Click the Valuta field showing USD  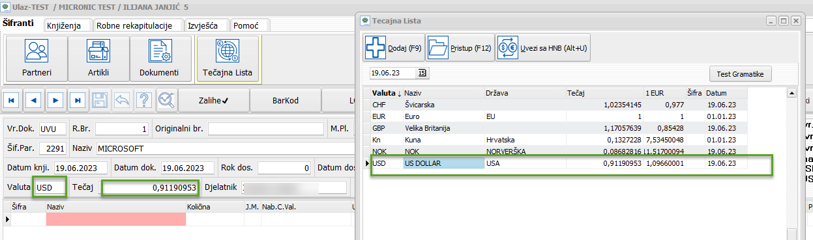50,188
